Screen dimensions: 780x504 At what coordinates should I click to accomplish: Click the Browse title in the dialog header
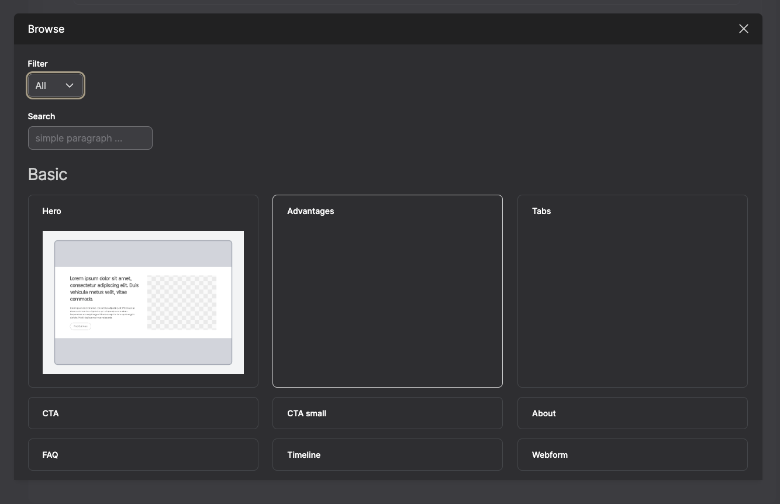pyautogui.click(x=46, y=29)
